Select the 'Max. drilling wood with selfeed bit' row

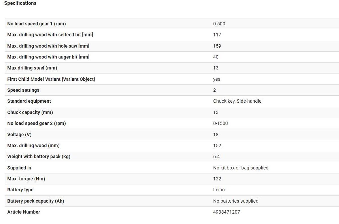(50, 35)
